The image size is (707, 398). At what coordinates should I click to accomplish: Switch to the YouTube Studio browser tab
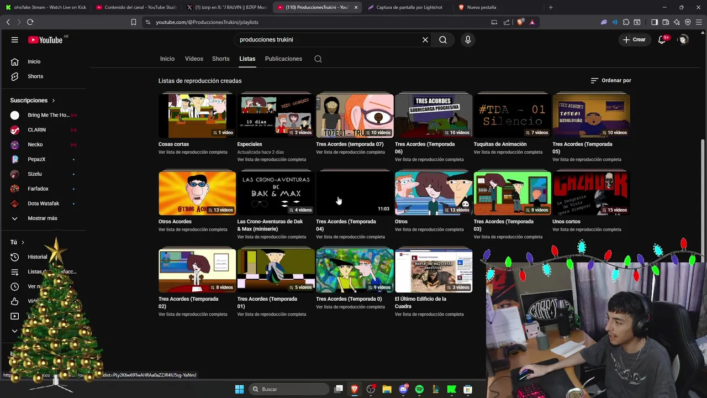coord(136,7)
